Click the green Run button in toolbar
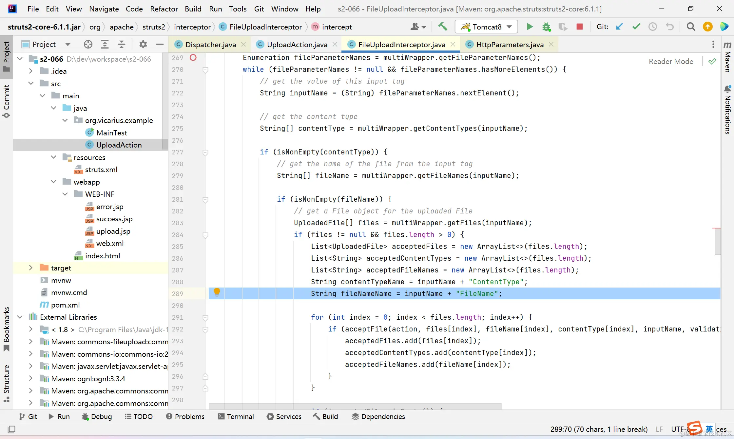Screen dimensions: 734x439 coord(530,27)
